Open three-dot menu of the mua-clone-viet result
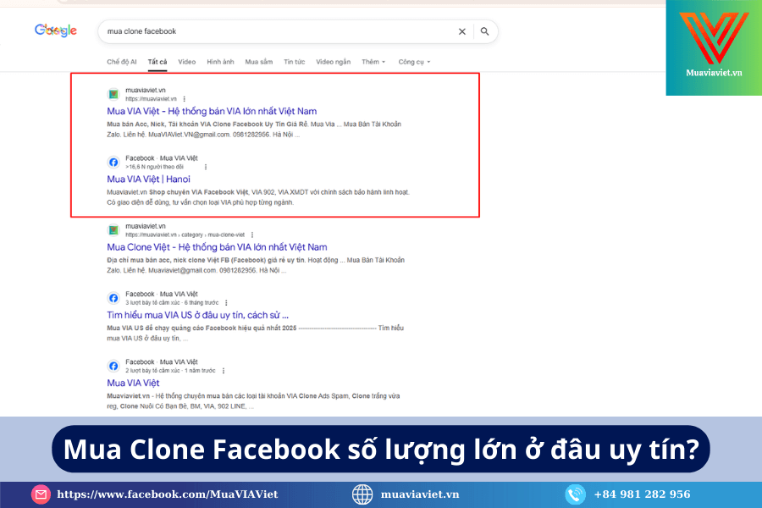Screen dimensions: 762x508 pos(251,235)
